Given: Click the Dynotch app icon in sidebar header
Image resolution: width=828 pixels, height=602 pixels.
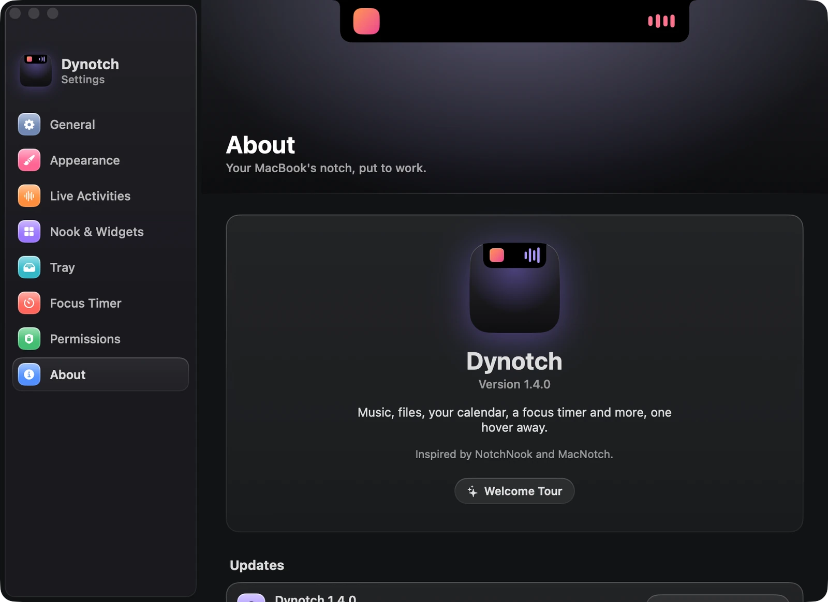Looking at the screenshot, I should coord(36,70).
